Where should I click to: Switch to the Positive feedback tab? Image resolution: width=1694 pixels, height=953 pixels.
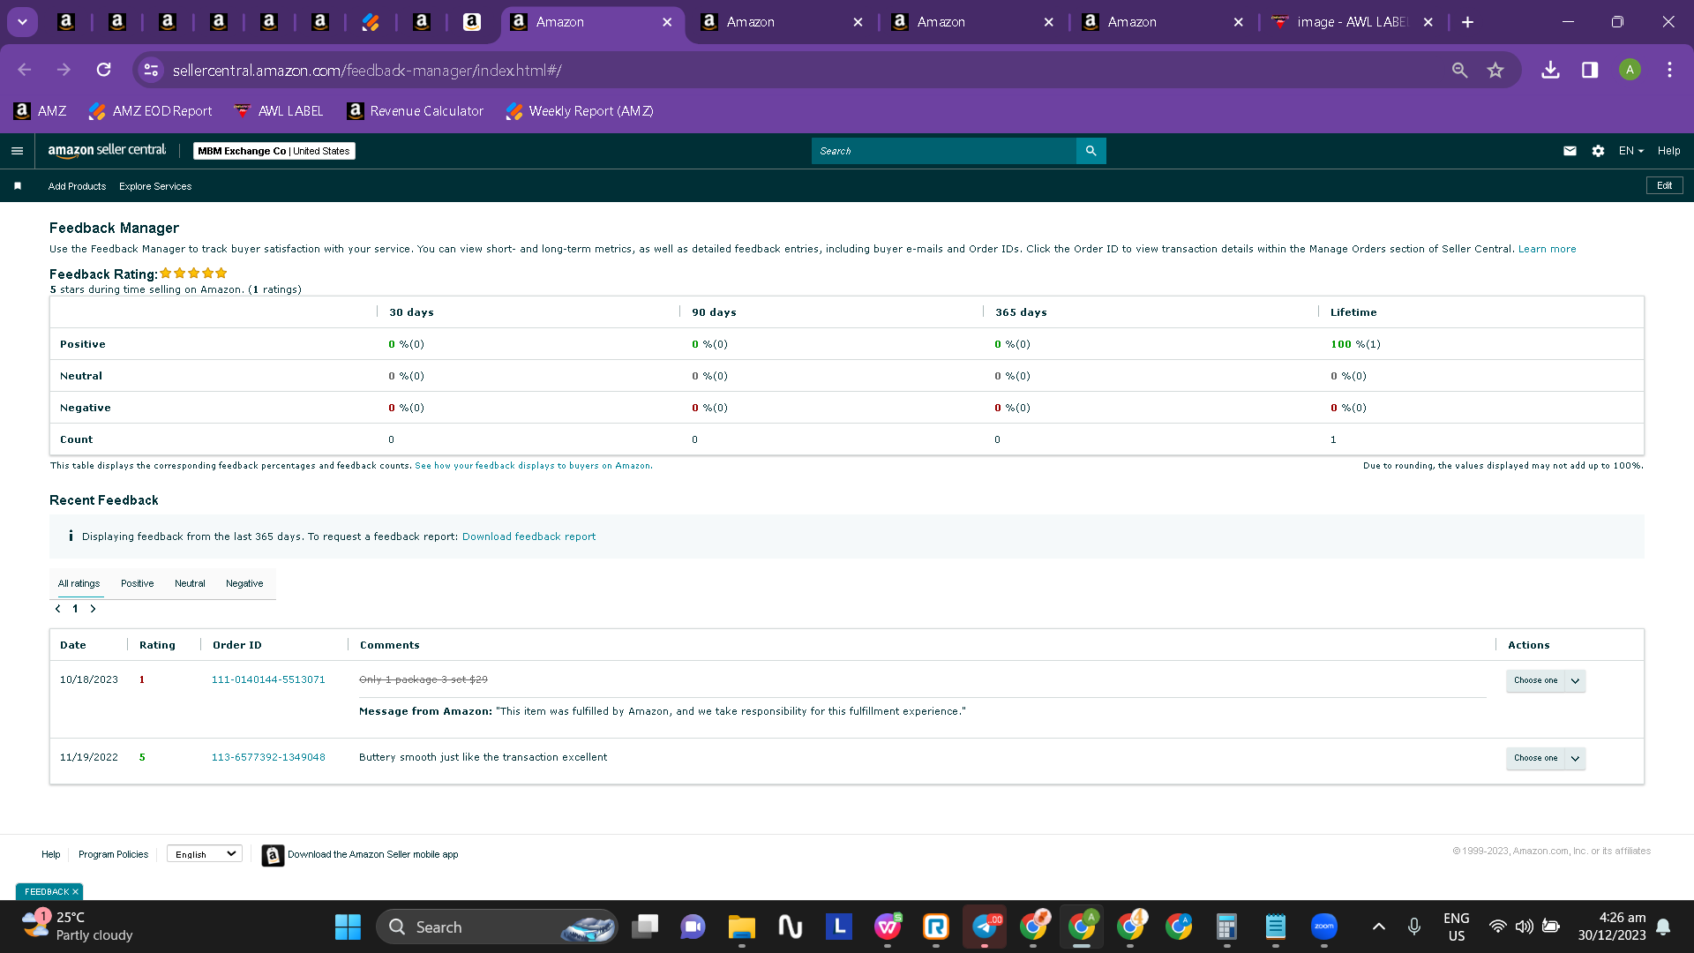click(137, 583)
